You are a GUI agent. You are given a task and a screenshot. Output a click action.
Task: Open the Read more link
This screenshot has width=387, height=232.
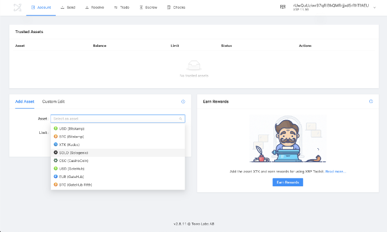335,171
